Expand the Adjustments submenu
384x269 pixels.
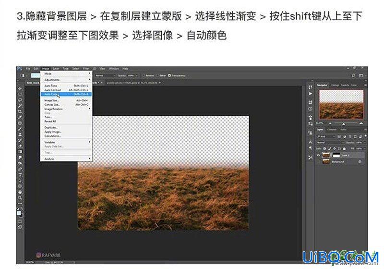[66, 80]
